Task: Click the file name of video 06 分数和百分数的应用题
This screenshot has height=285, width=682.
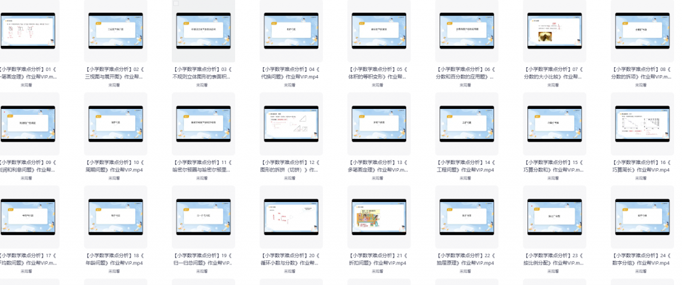Action: pos(466,72)
